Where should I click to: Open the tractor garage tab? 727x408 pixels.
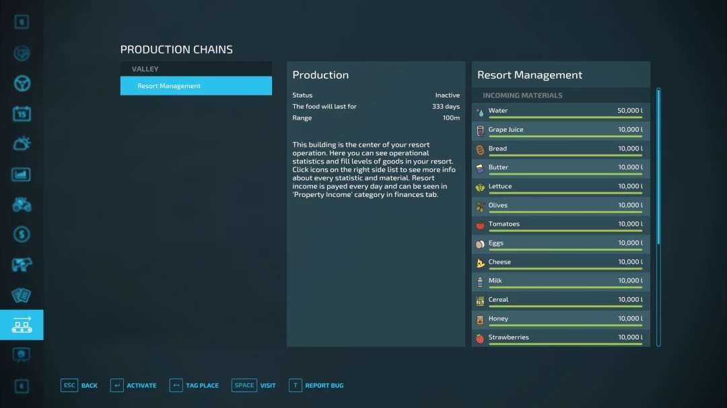22,204
